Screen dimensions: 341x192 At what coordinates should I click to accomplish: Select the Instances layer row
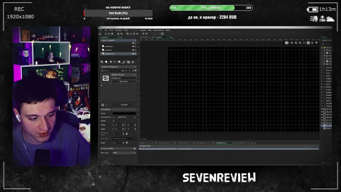119,50
